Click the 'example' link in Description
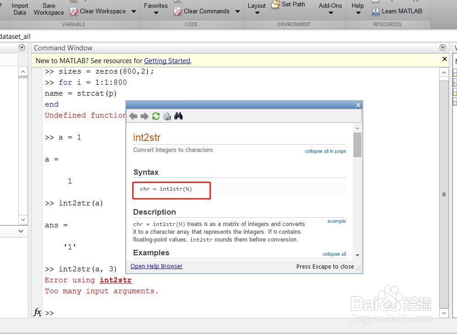Image resolution: width=457 pixels, height=334 pixels. point(337,221)
